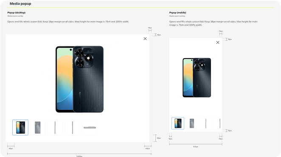The image size is (281, 157).
Task: Click the large phone image in desktop popup
Action: [x=79, y=79]
